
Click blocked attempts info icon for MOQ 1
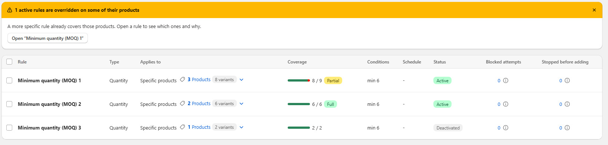(x=506, y=80)
